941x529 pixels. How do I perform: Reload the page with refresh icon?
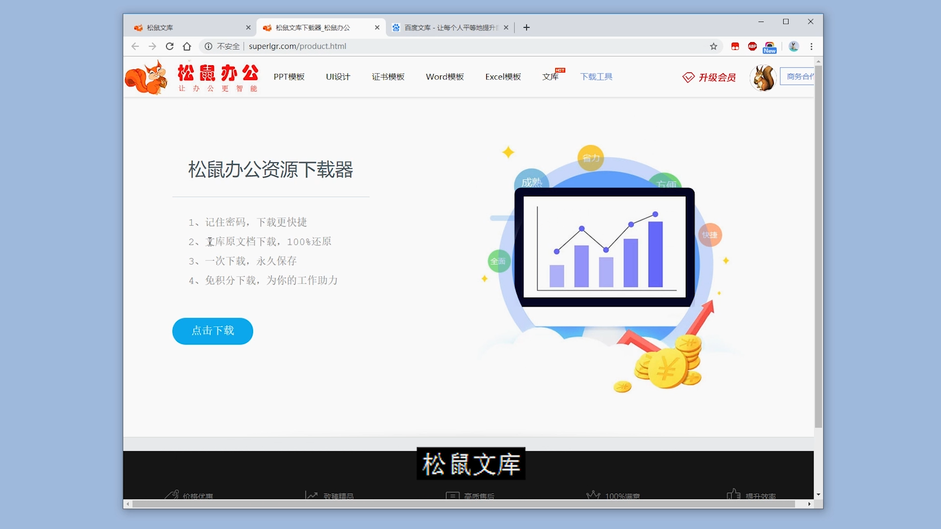click(x=170, y=47)
